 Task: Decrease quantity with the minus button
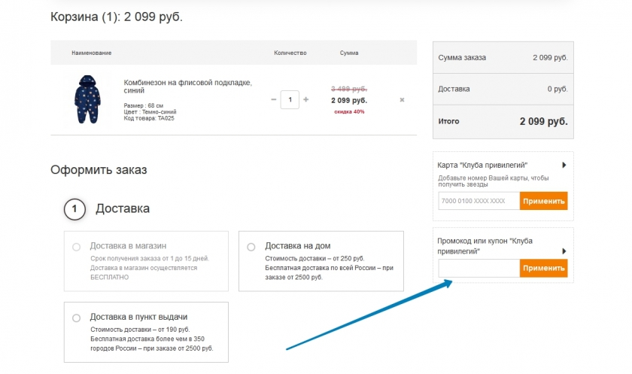[273, 99]
